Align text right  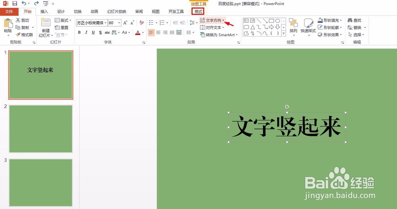(165, 33)
